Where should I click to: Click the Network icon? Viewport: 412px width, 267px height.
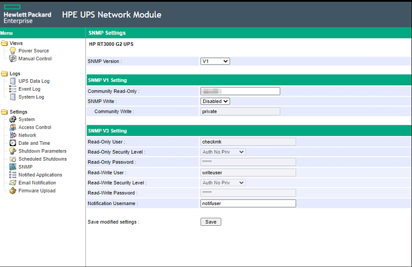13,135
